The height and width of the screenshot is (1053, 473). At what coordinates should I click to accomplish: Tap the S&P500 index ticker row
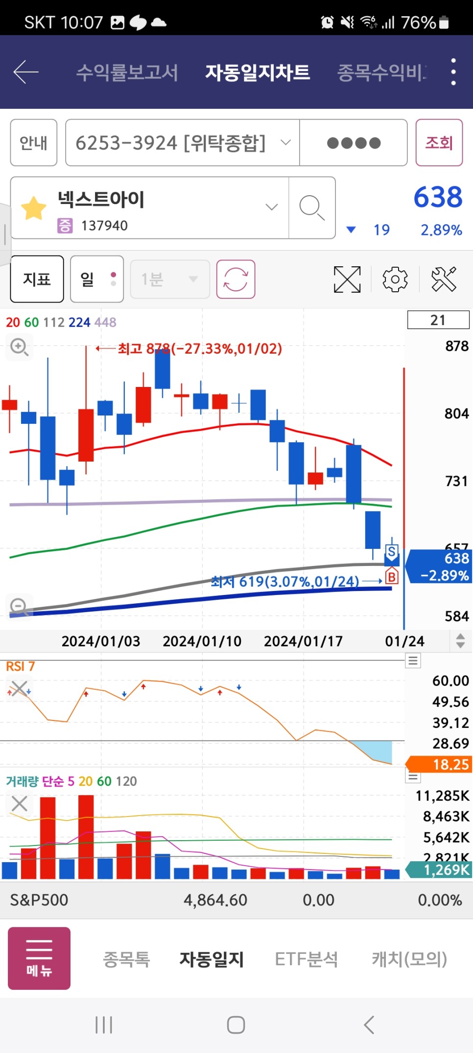[236, 900]
